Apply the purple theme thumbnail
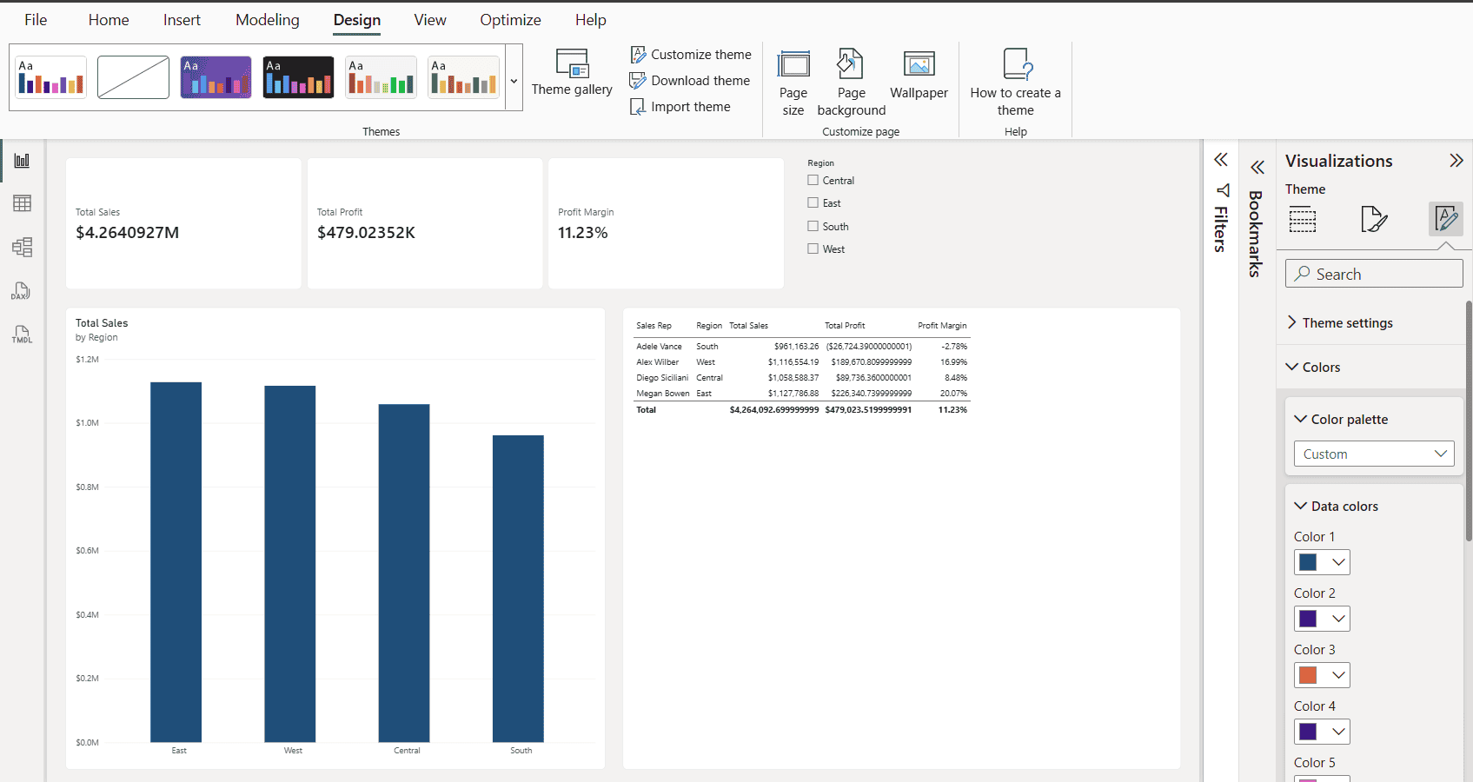This screenshot has height=782, width=1473. (216, 77)
